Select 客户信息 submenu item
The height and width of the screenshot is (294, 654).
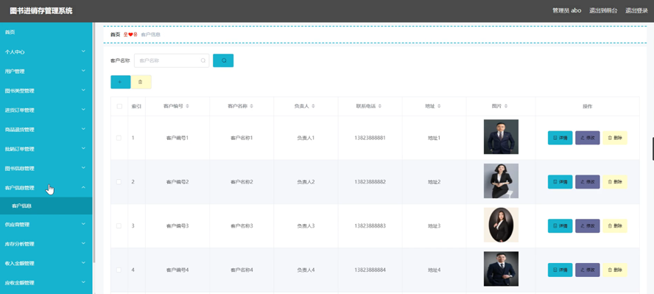tap(46, 206)
